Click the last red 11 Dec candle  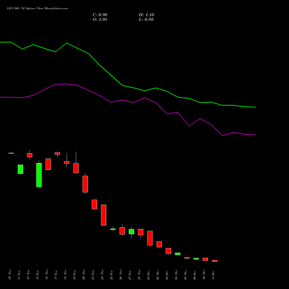tap(214, 261)
